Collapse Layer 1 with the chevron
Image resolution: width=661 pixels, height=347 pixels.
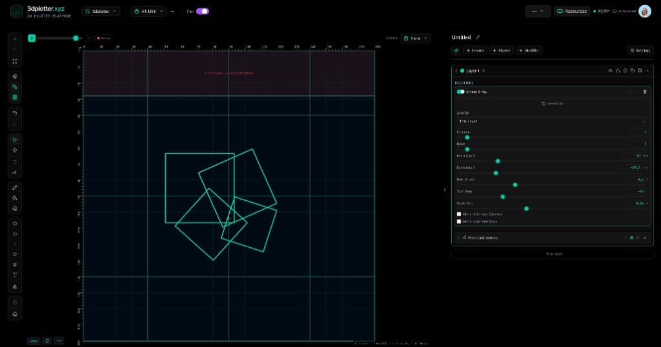pos(647,71)
